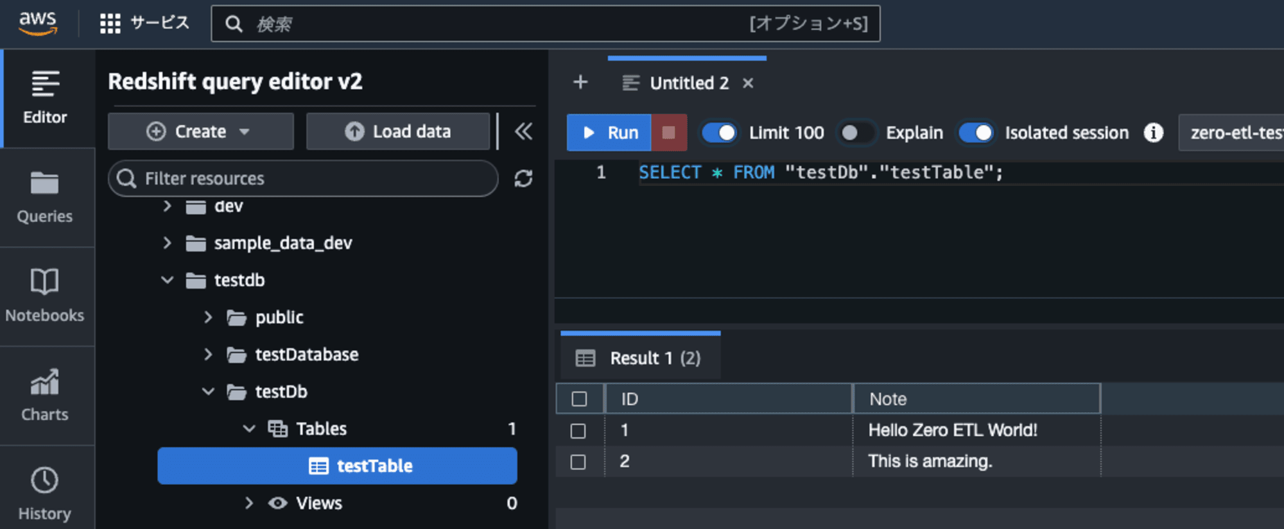The width and height of the screenshot is (1284, 529).
Task: Check the row with ID 2
Action: click(x=578, y=462)
